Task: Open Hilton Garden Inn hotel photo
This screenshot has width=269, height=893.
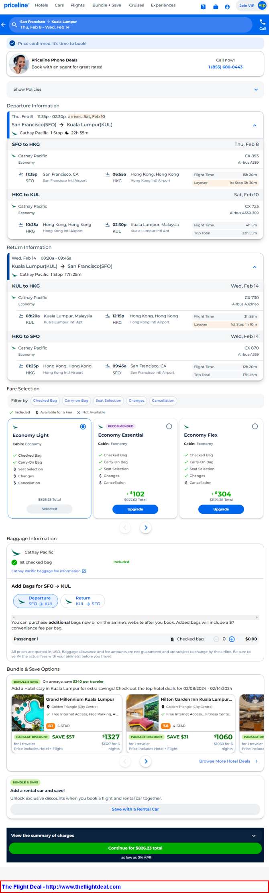Action: click(143, 713)
